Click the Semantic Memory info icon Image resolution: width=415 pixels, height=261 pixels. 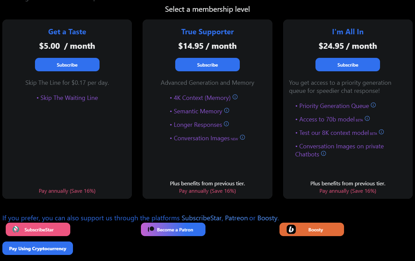227,110
